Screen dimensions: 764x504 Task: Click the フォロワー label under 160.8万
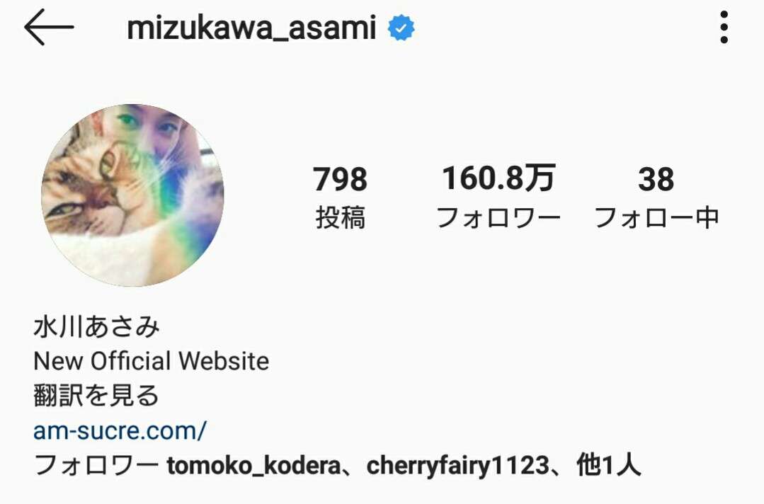tap(498, 218)
